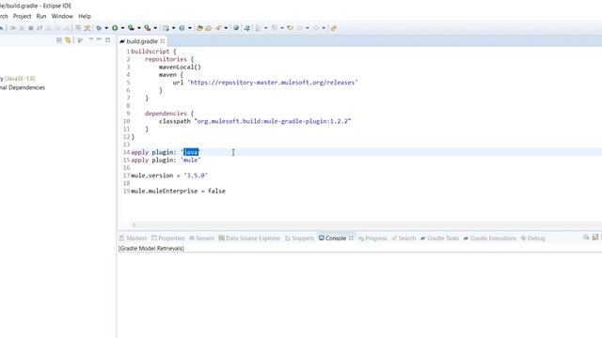Click the New Server toolbar icon
The height and width of the screenshot is (338, 602).
tap(166, 28)
